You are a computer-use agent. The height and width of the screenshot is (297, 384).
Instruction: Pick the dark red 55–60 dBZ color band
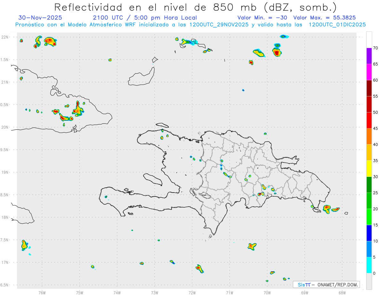(x=369, y=88)
